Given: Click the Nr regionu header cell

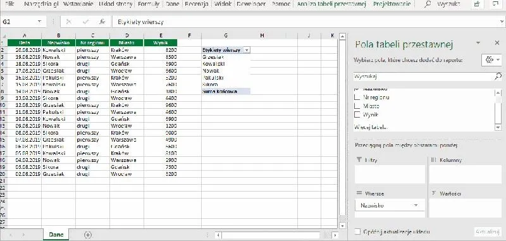Looking at the screenshot, I should [x=92, y=42].
